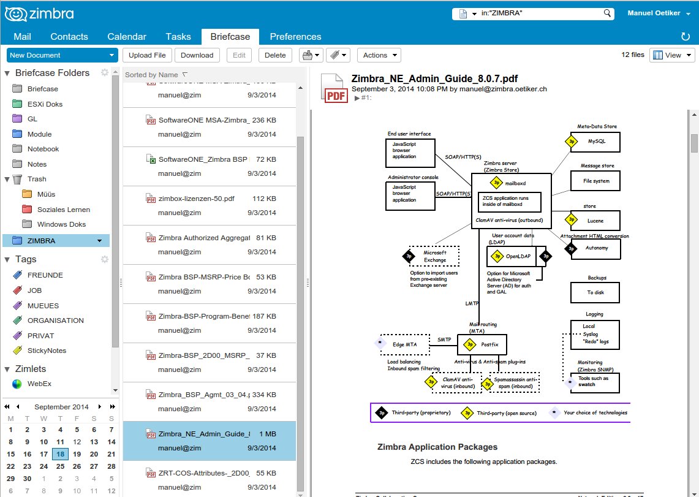
Task: Select the green ORGANISATION tag
Action: (x=55, y=321)
